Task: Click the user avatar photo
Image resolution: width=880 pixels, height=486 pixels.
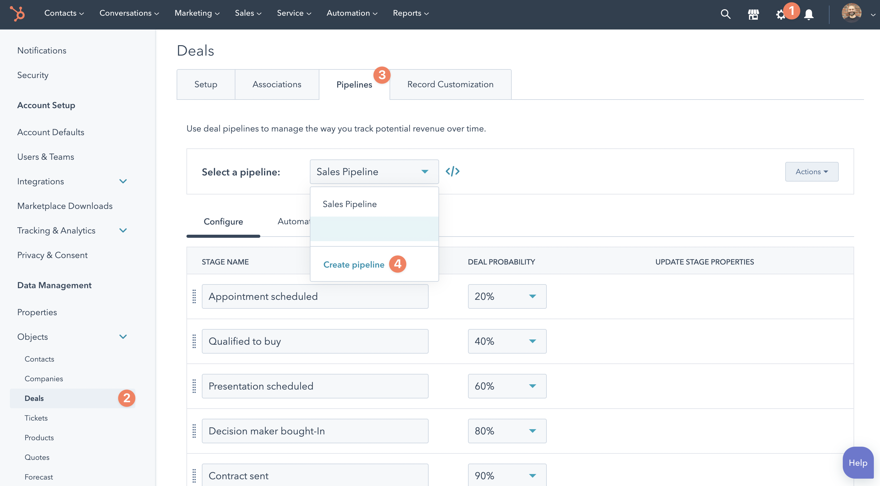Action: click(x=851, y=13)
